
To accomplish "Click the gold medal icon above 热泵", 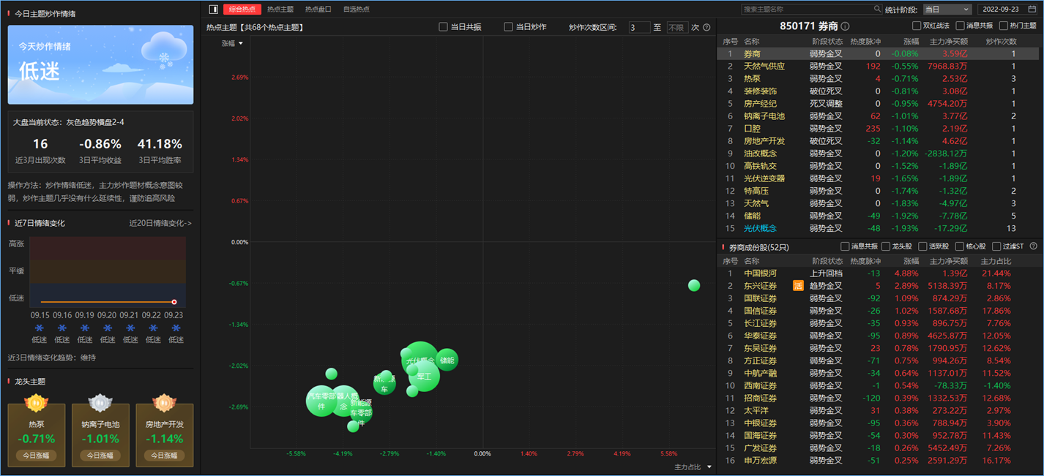I will click(x=36, y=402).
